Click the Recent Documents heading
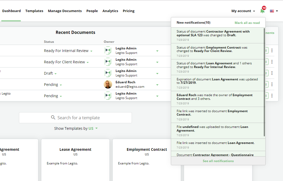 [x=76, y=32]
